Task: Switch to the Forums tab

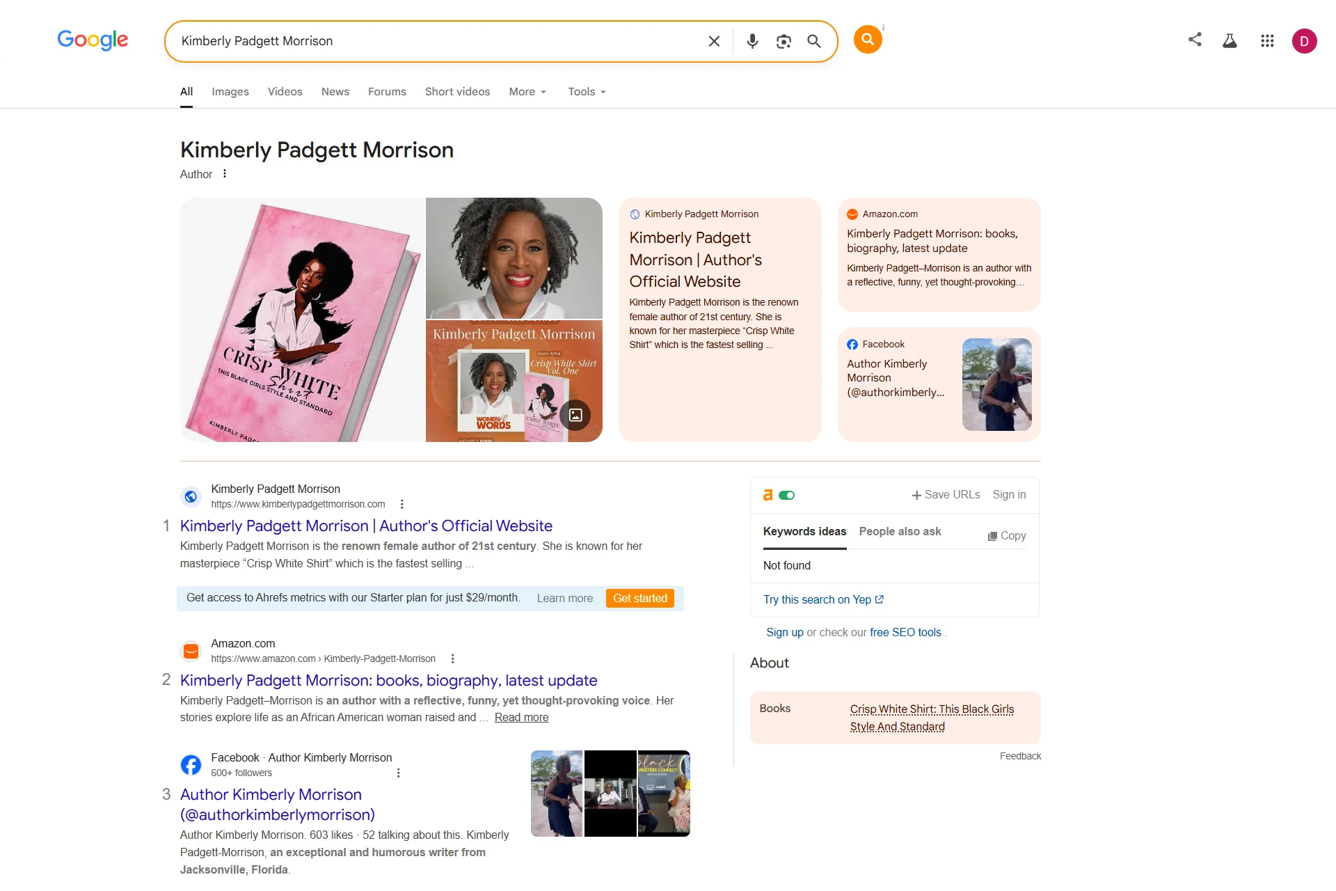Action: (x=387, y=92)
